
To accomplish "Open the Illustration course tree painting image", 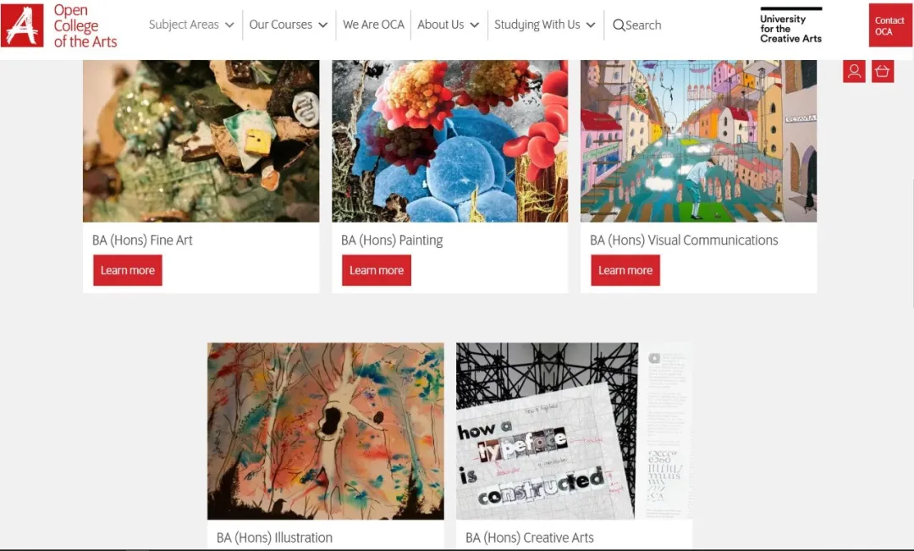I will point(326,431).
